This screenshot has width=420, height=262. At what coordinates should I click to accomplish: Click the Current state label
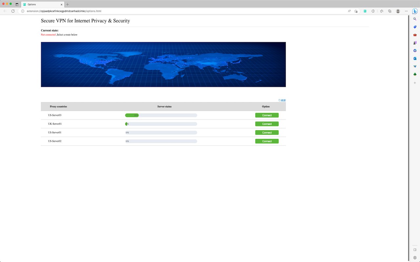pos(50,30)
